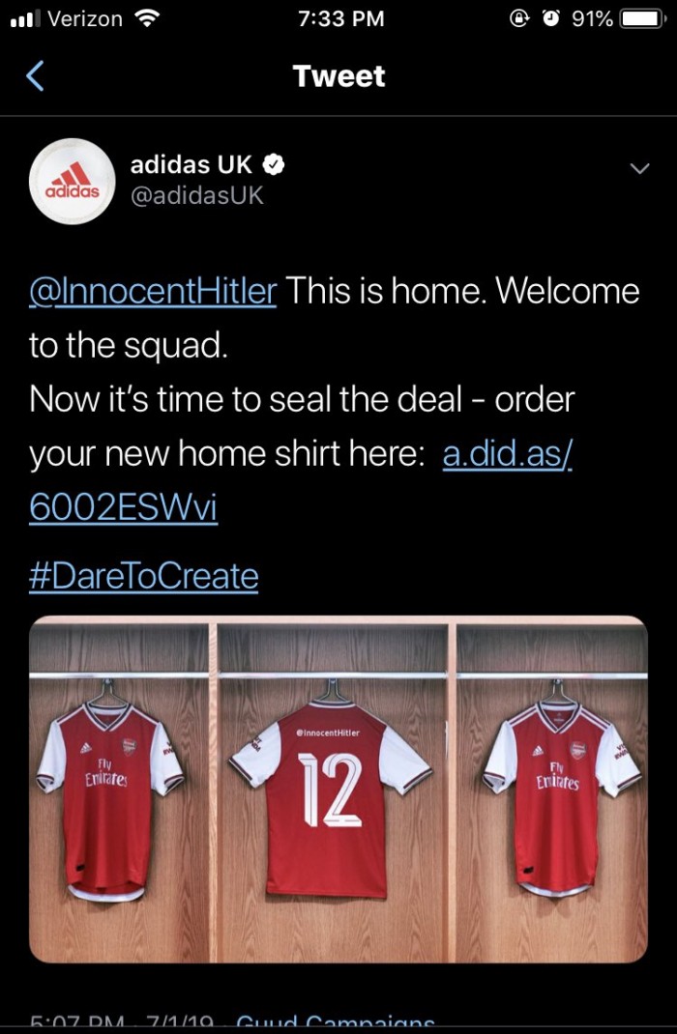Open the #DareToCreate hashtag

click(144, 576)
